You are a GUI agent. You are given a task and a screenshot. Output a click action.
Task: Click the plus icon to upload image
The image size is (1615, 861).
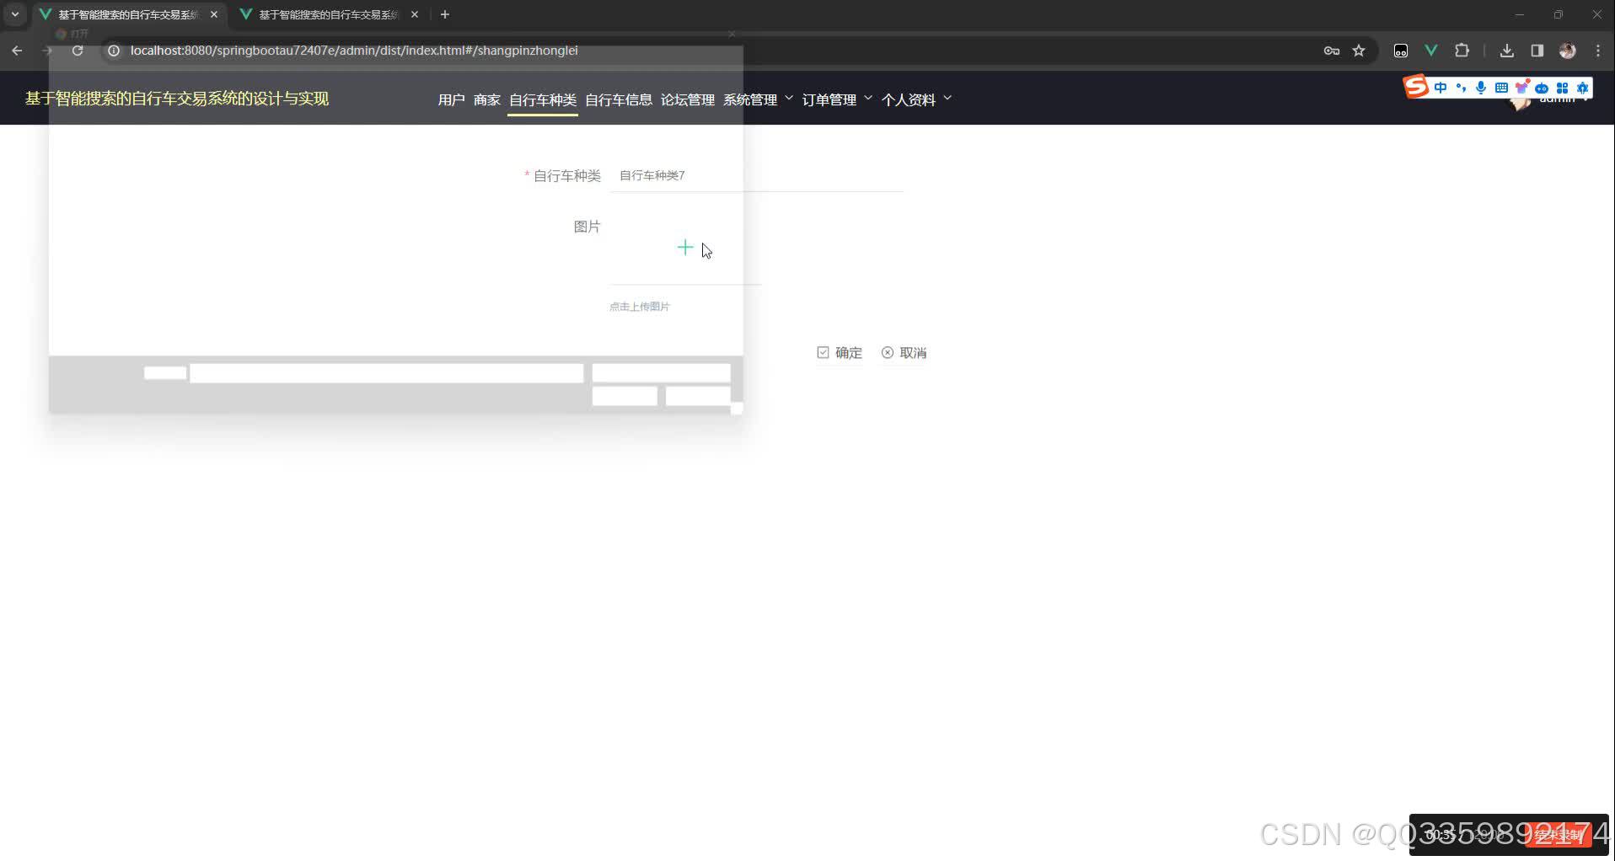pyautogui.click(x=684, y=248)
